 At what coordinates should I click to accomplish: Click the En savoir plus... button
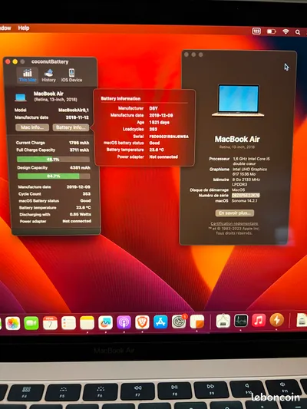point(235,213)
